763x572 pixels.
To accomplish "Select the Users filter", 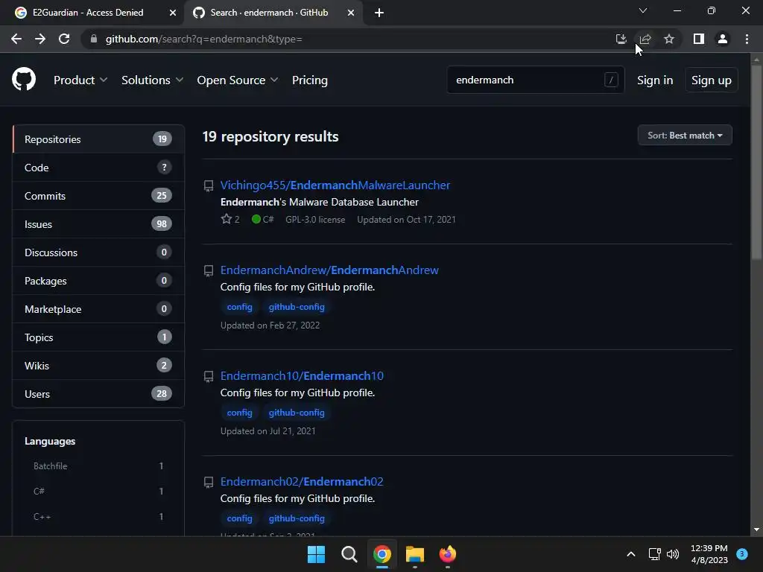I will point(98,394).
